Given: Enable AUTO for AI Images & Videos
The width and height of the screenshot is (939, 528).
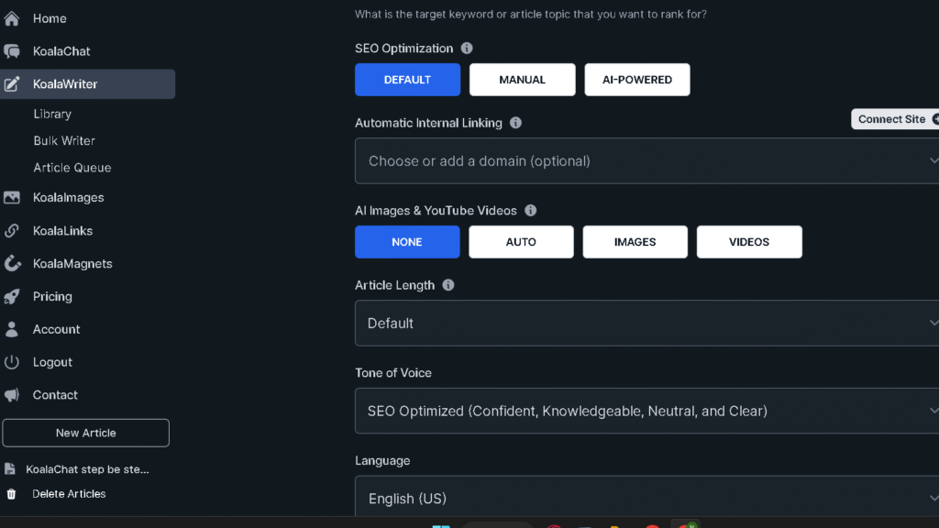Looking at the screenshot, I should [x=521, y=241].
